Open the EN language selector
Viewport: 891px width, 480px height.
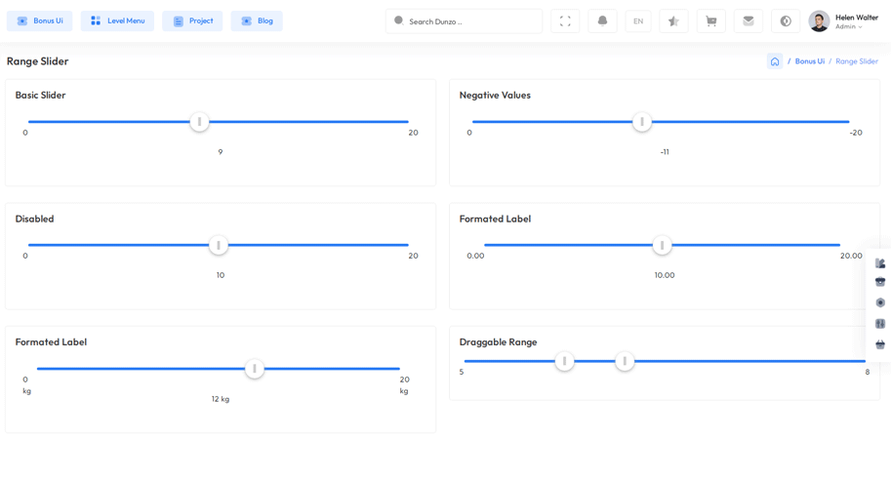pos(638,21)
